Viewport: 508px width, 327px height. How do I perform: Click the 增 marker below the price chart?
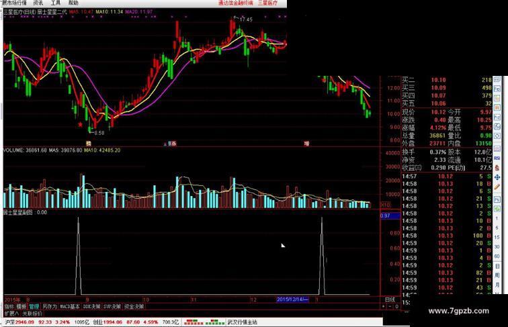coord(306,144)
